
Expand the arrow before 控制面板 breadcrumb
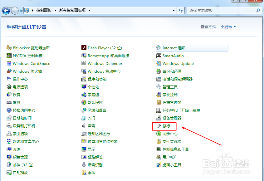pos(33,10)
